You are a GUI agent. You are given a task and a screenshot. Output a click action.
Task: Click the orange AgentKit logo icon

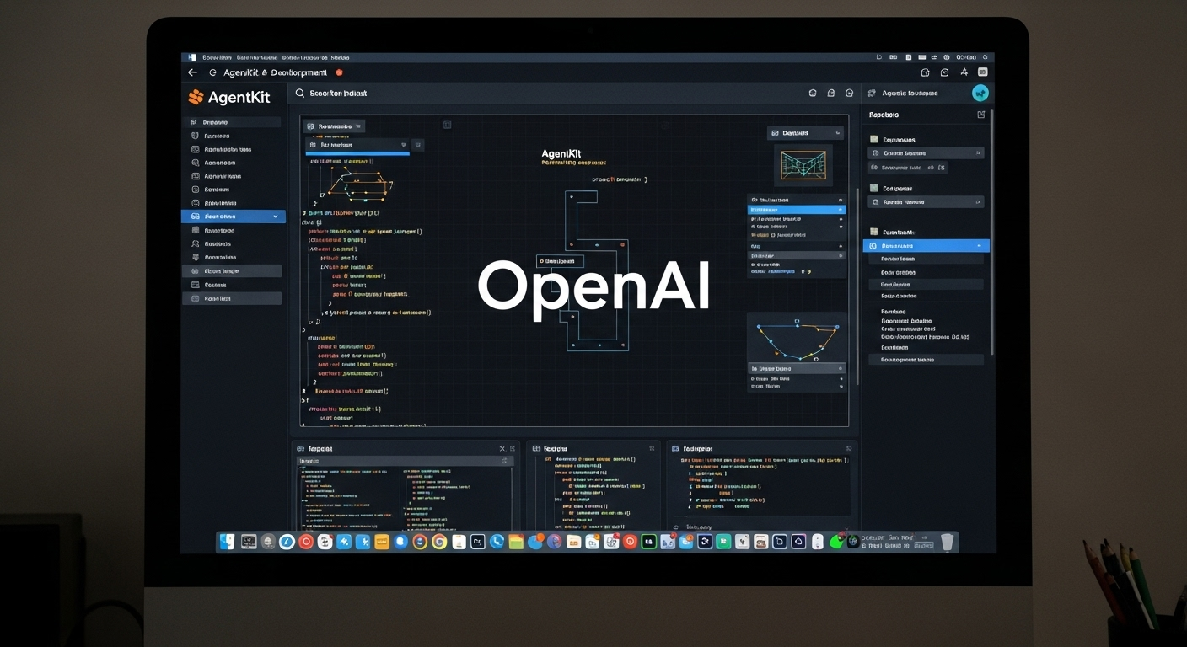click(196, 97)
